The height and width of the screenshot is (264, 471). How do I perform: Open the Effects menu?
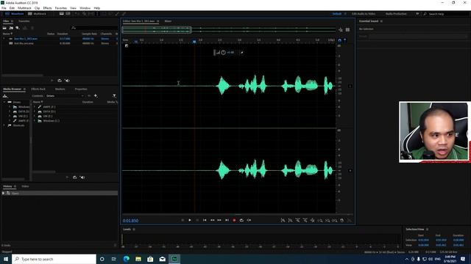[47, 8]
